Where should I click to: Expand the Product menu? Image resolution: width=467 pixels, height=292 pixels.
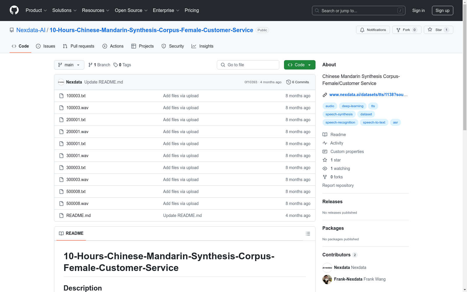(36, 10)
